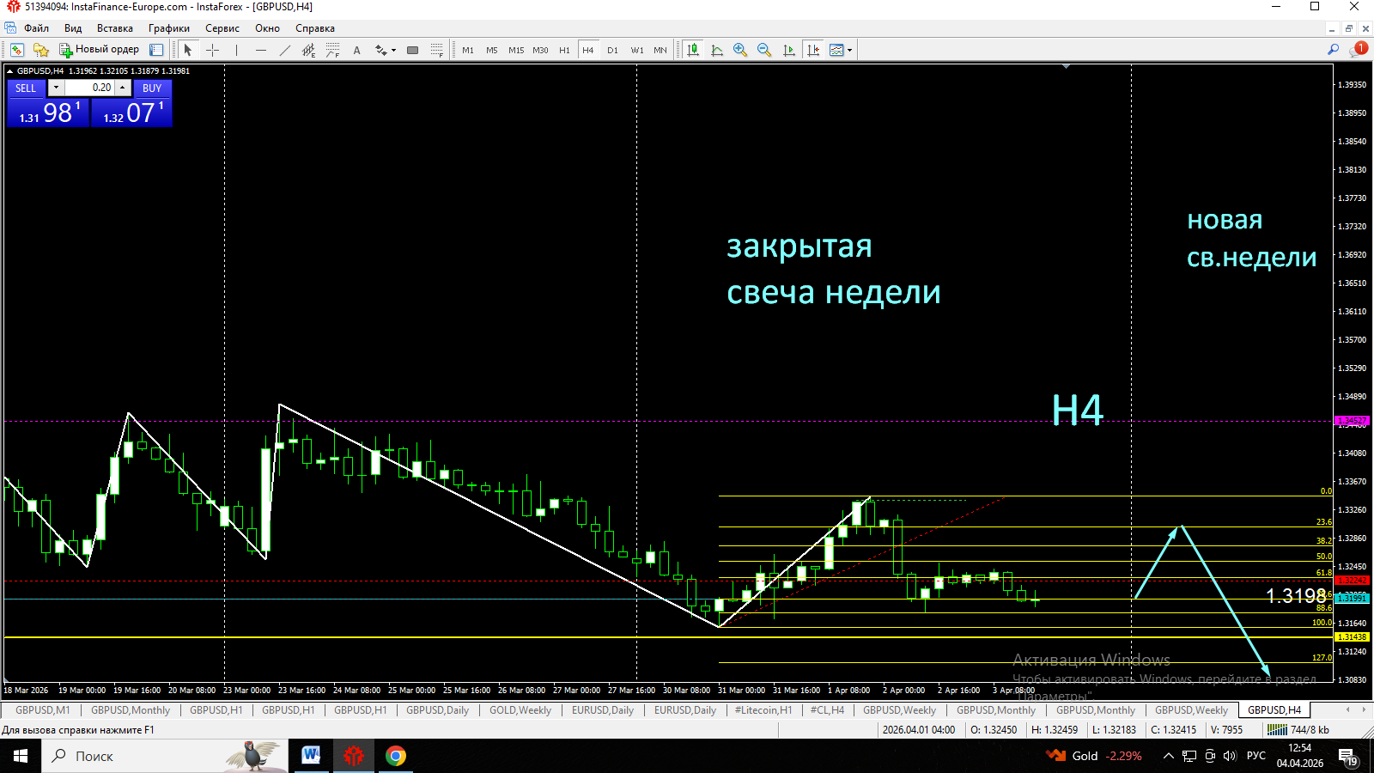Image resolution: width=1374 pixels, height=773 pixels.
Task: Switch to the #Litecoin,H1 chart tab
Action: (763, 710)
